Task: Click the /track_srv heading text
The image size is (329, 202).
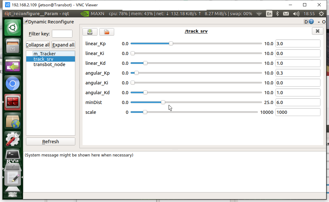Action: coord(196,31)
